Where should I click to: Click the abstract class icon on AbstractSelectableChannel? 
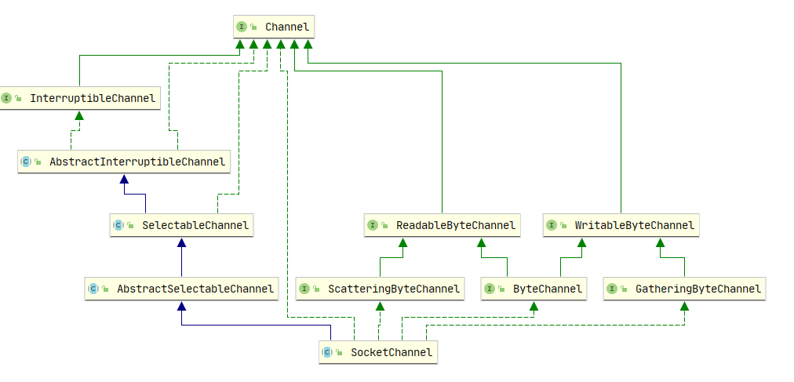tap(93, 289)
